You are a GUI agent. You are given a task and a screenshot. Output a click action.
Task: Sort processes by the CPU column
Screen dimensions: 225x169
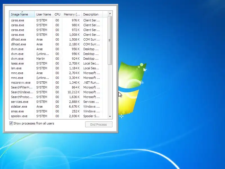(x=57, y=14)
